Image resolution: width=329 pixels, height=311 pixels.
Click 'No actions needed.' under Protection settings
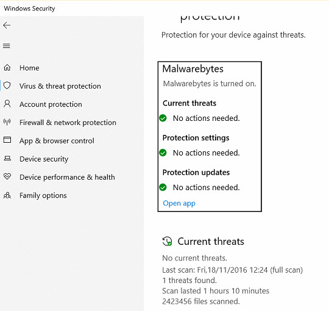(x=207, y=153)
